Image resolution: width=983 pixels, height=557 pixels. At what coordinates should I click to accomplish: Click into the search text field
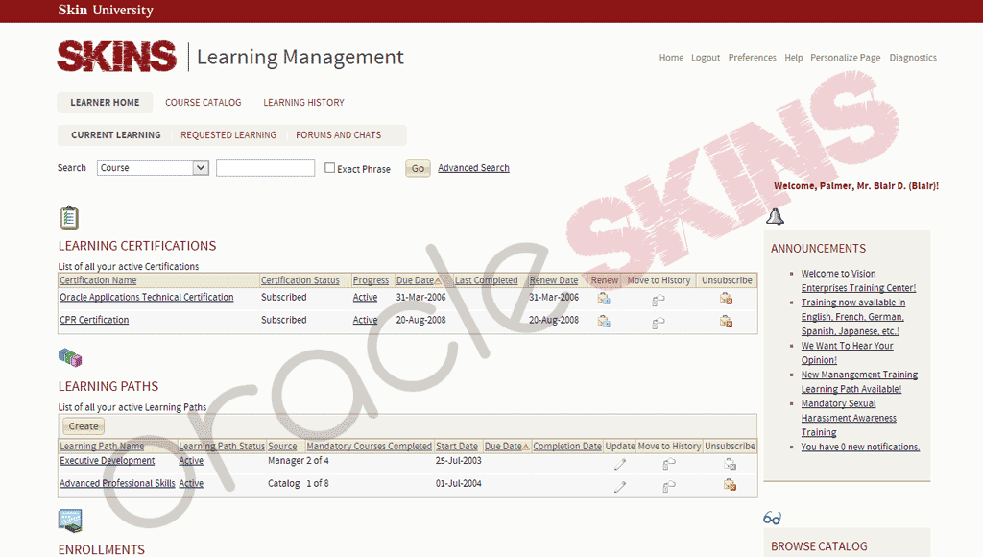pyautogui.click(x=265, y=167)
